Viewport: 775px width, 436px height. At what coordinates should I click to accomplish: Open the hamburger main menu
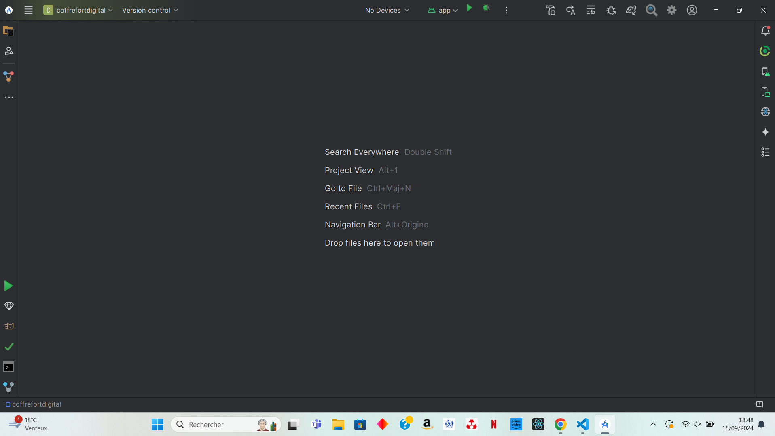[x=28, y=10]
